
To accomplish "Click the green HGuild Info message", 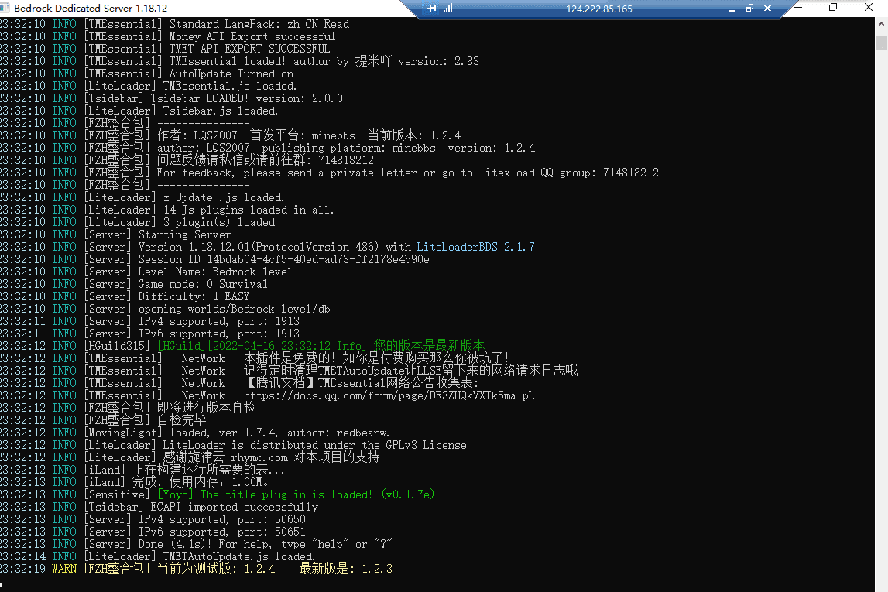I will [321, 346].
